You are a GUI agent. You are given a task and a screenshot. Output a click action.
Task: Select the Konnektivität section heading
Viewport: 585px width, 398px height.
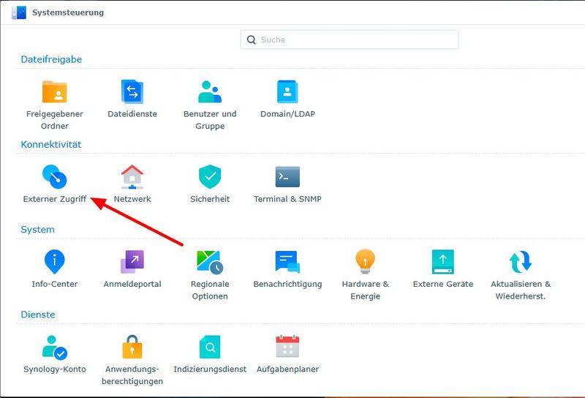point(50,144)
